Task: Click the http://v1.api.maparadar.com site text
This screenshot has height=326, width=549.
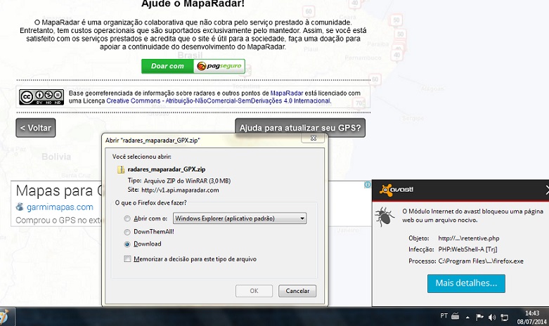Action: coord(180,190)
